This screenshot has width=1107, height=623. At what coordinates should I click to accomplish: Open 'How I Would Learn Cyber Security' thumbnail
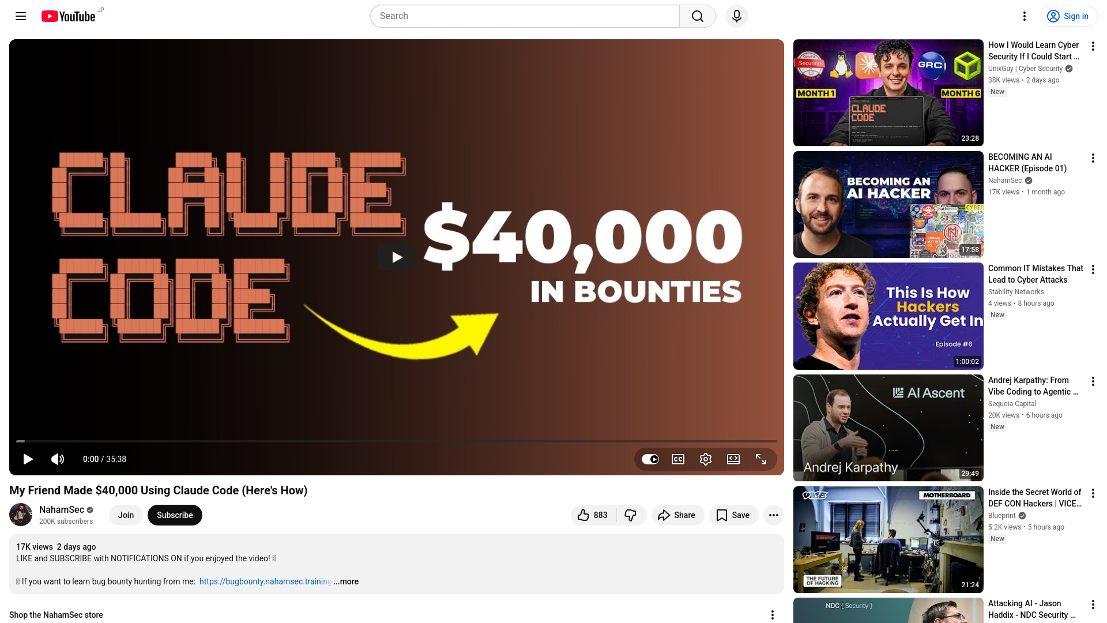coord(888,92)
